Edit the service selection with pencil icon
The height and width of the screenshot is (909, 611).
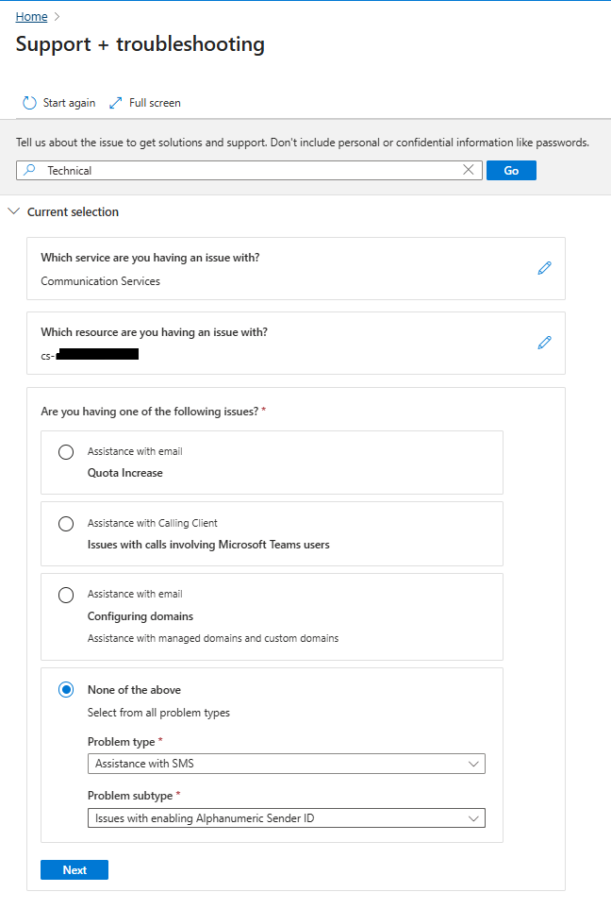[x=544, y=268]
